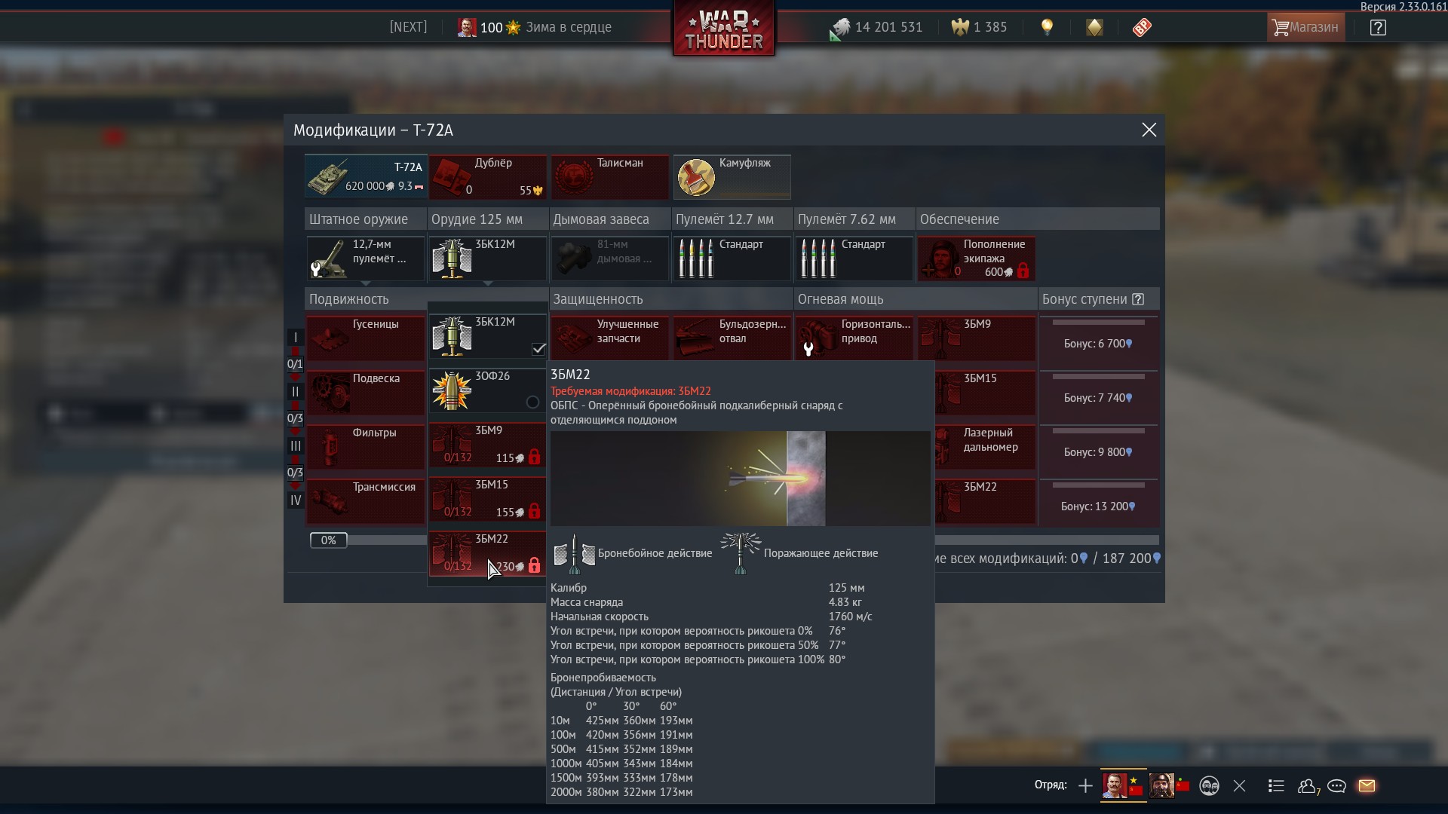Click the squad ready face icon

1209,786
